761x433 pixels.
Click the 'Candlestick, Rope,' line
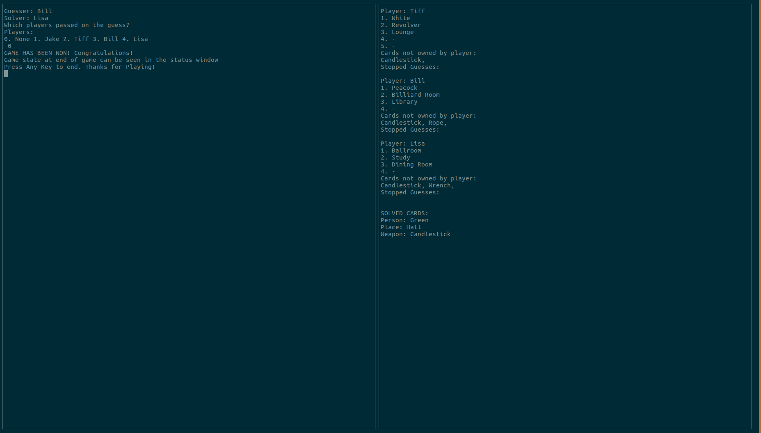coord(414,123)
